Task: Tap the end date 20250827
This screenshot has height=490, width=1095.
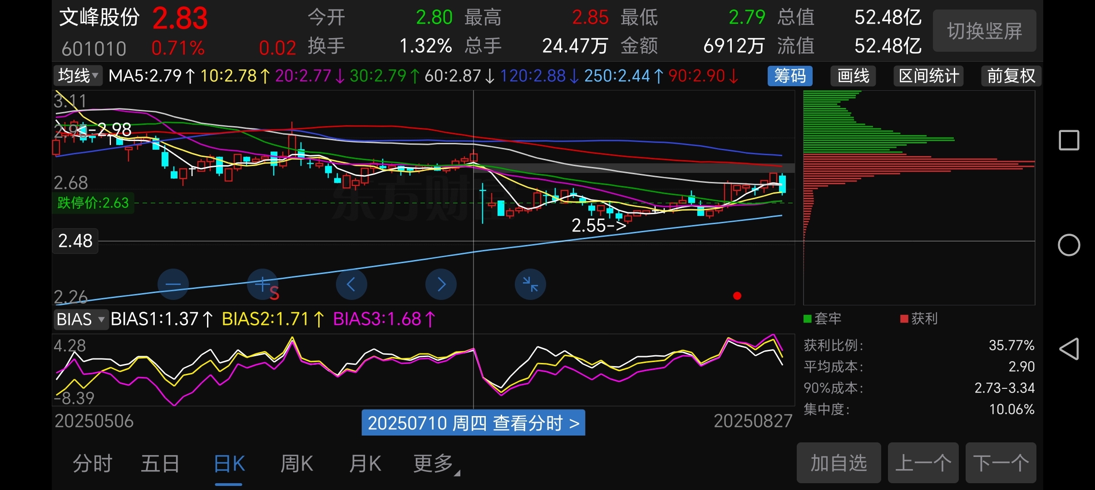Action: pos(753,421)
